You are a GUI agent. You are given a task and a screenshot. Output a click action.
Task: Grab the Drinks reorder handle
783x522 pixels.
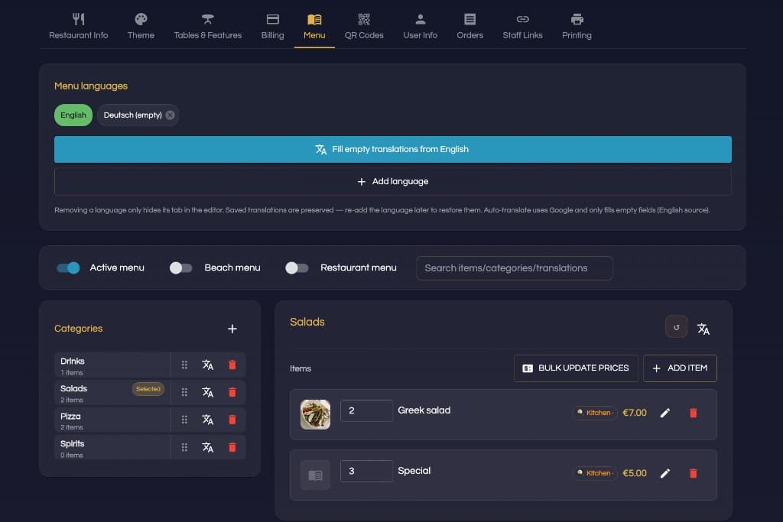coord(184,365)
